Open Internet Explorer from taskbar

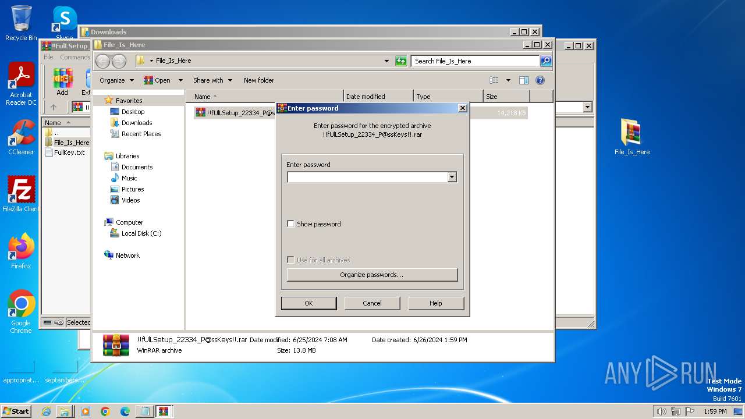click(46, 411)
